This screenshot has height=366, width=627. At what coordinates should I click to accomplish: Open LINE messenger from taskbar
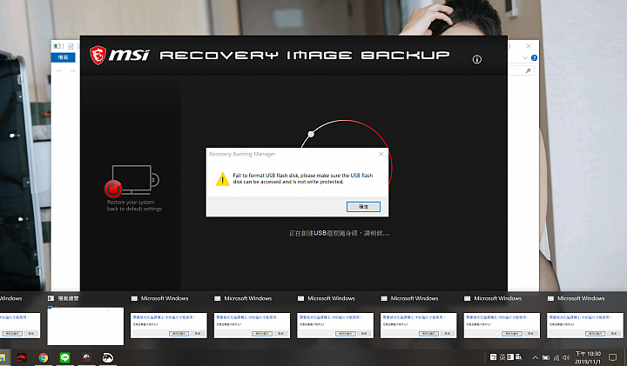tap(64, 357)
